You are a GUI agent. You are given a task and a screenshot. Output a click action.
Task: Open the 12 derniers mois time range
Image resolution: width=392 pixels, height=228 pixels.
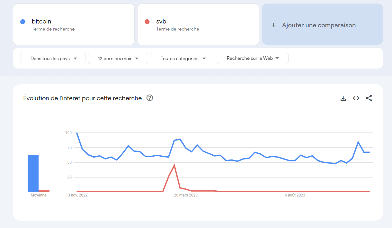pyautogui.click(x=118, y=59)
